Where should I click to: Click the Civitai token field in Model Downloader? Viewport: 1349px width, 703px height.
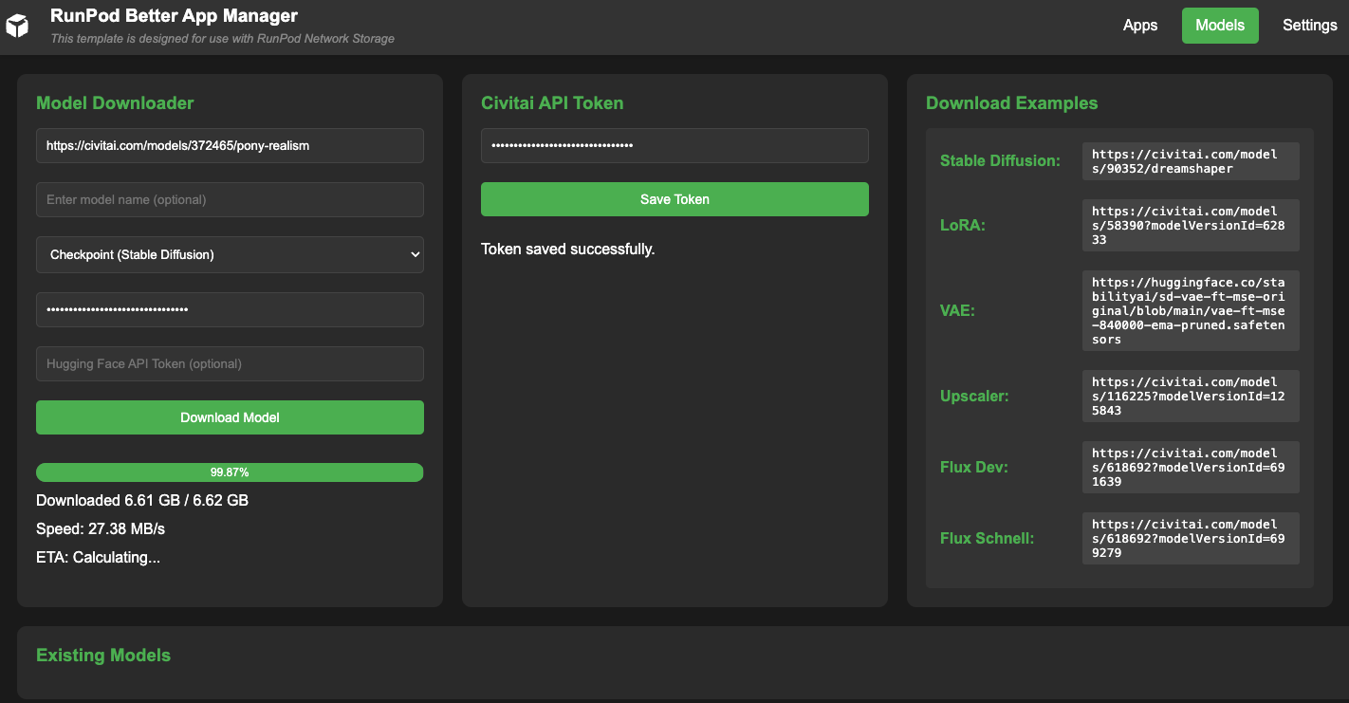pyautogui.click(x=230, y=309)
